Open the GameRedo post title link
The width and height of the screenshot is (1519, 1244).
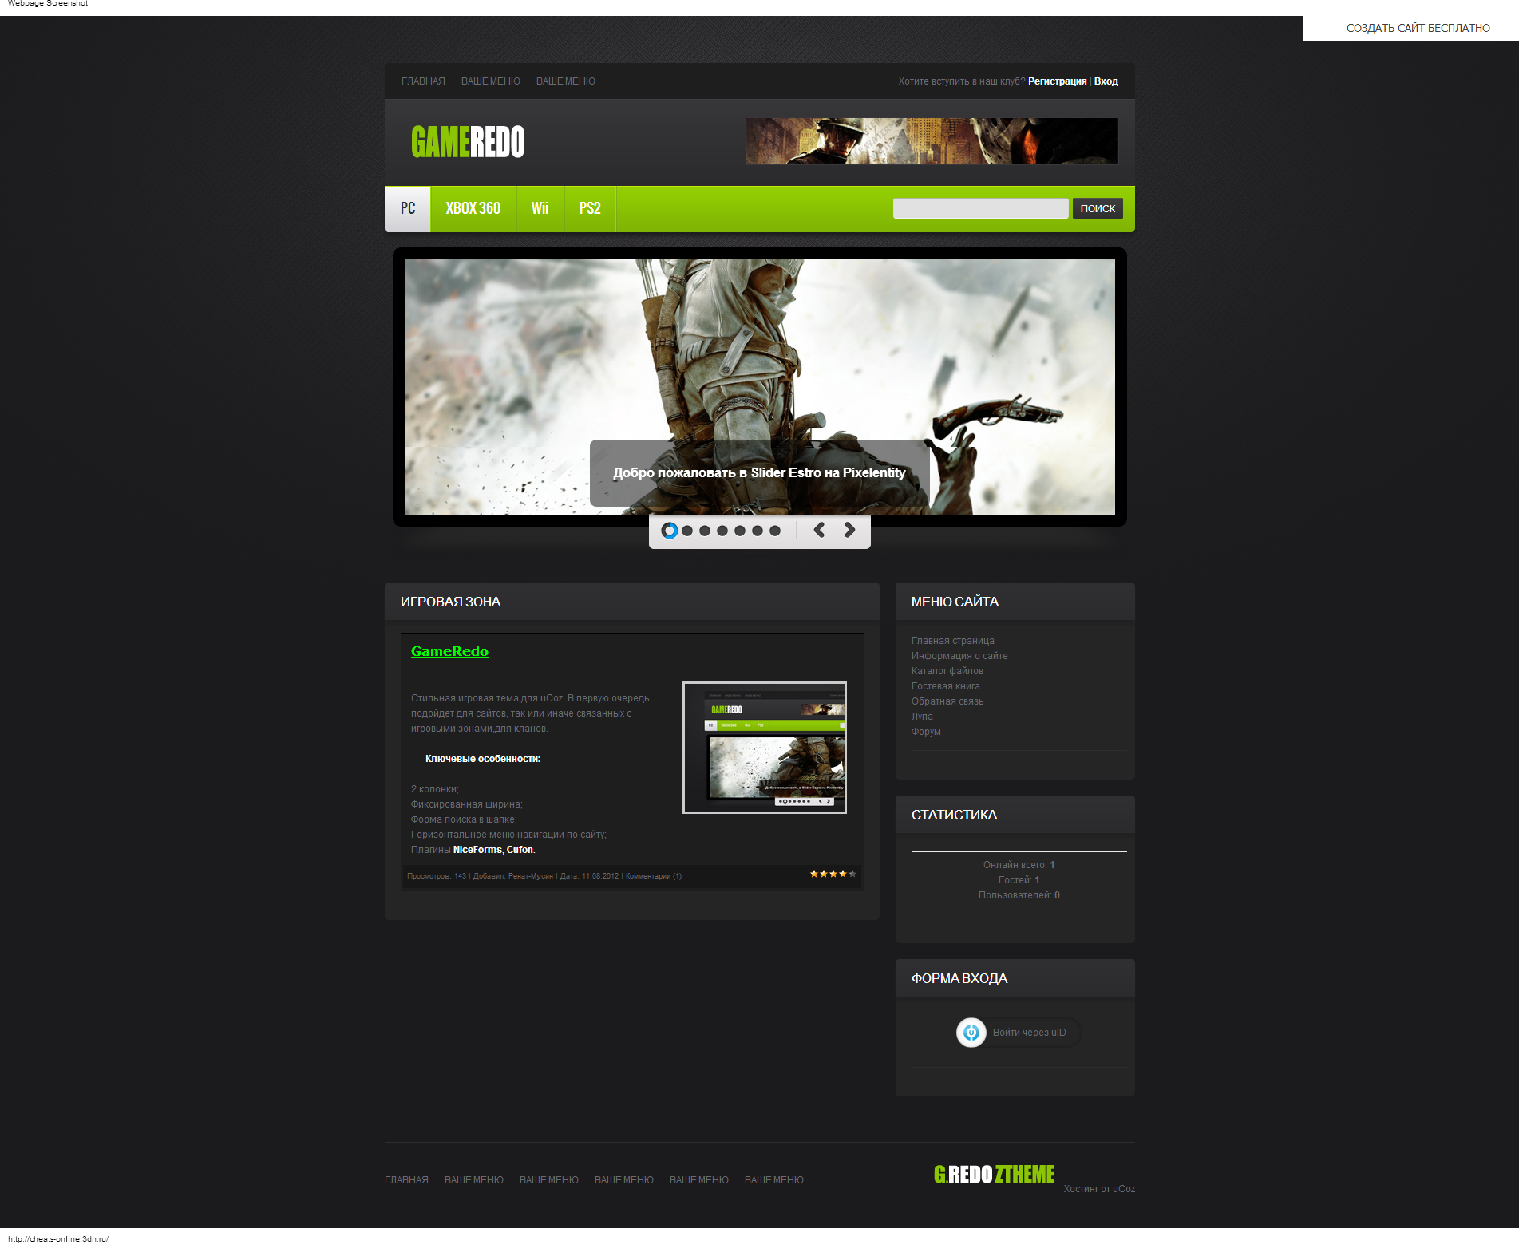(449, 651)
